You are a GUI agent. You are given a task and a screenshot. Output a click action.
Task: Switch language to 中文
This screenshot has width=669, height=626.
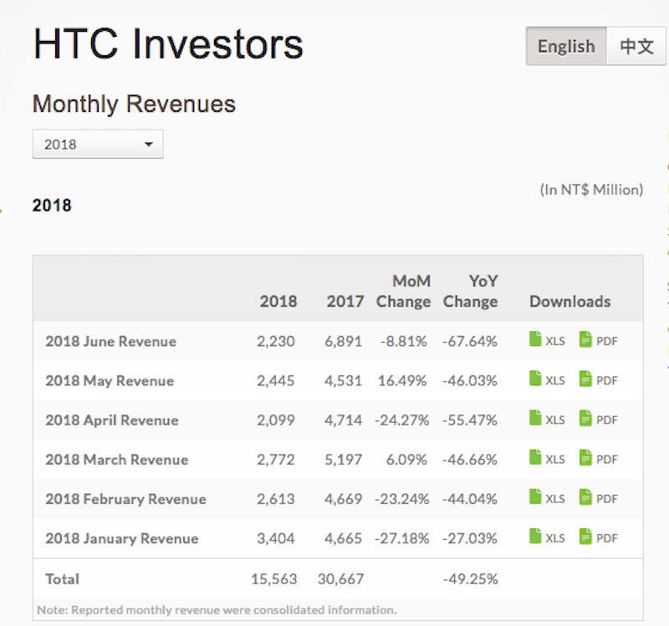click(x=636, y=46)
